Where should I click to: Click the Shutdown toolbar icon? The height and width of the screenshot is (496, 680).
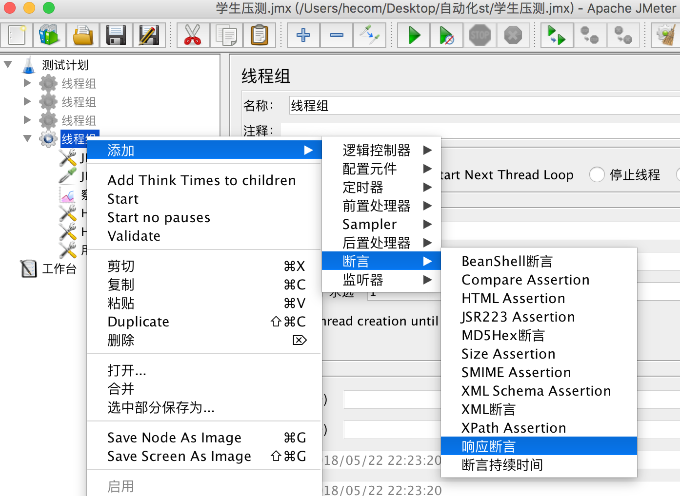[513, 35]
